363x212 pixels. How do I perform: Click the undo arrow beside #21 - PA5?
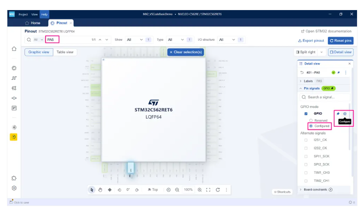[302, 73]
